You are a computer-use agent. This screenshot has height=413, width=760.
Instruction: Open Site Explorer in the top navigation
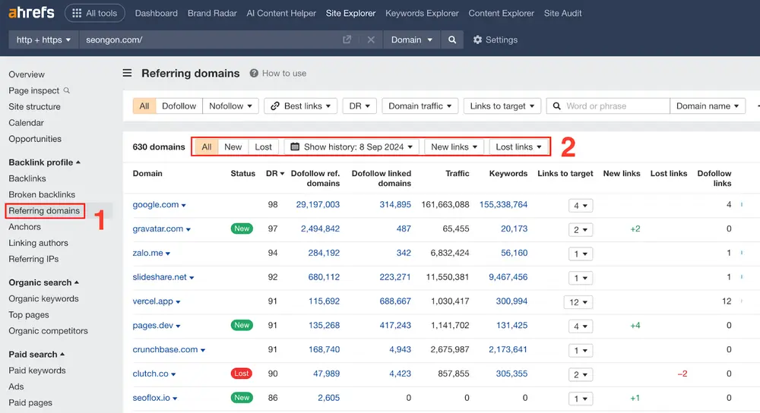click(x=350, y=13)
